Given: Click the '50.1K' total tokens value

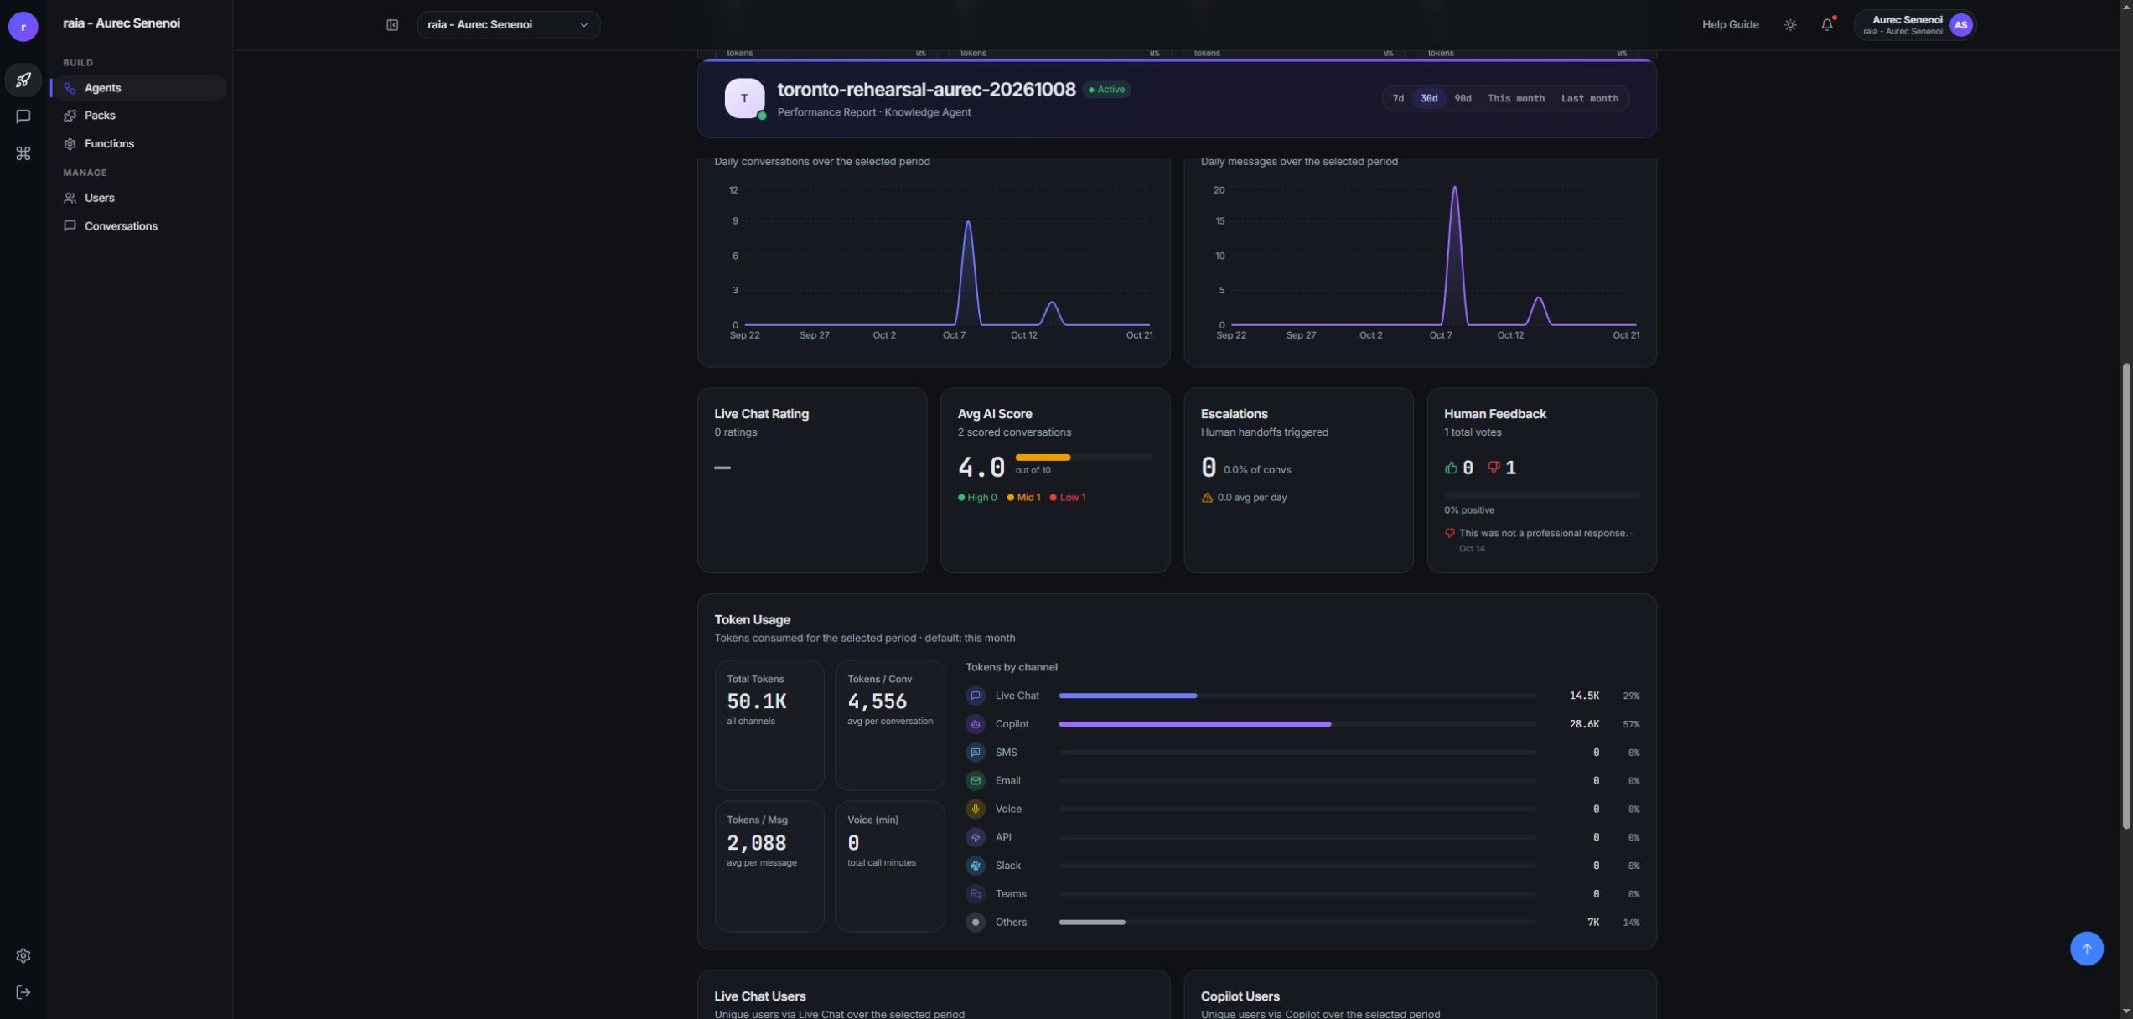Looking at the screenshot, I should [757, 701].
